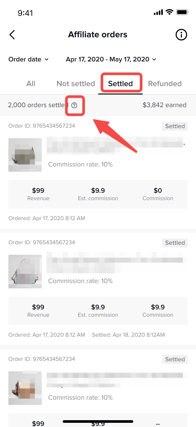Tap the Wi-Fi status icon

(169, 12)
